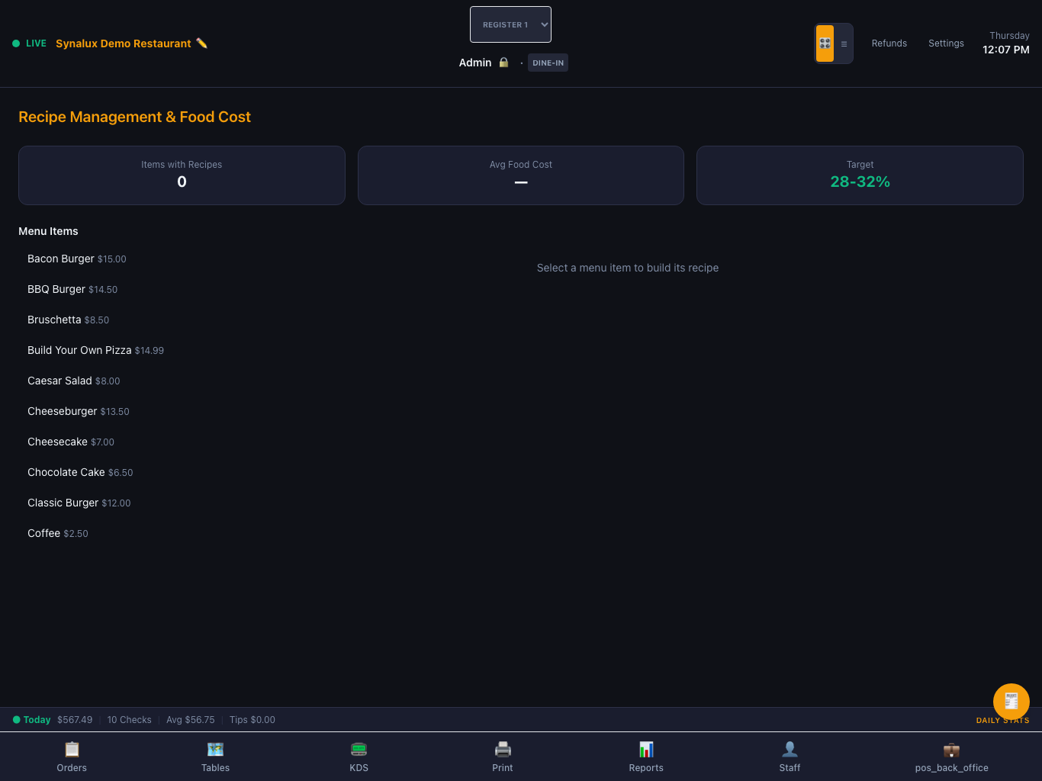Open the Orders clipboard icon
The height and width of the screenshot is (781, 1042).
tap(72, 749)
